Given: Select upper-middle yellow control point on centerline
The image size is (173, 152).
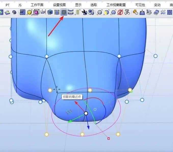Looking at the screenshot, I should (x=90, y=90).
